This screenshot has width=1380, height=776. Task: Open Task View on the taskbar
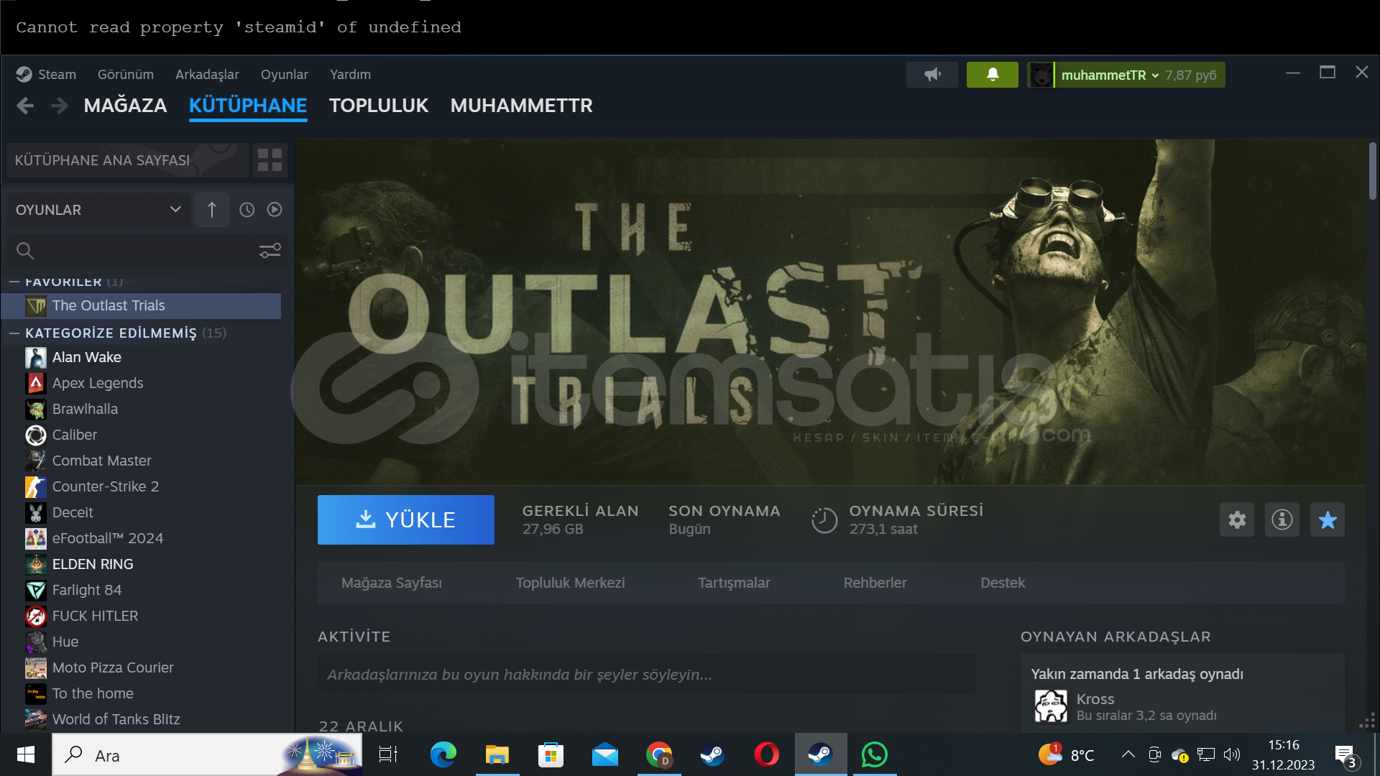(x=388, y=754)
